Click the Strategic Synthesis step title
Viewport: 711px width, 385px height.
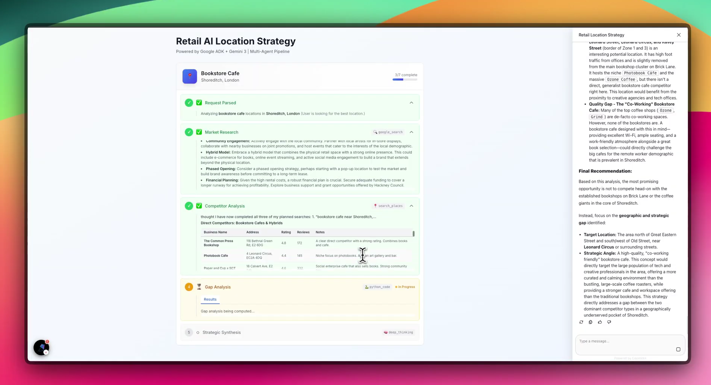222,332
